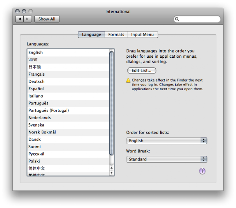Minimize the International window
The height and width of the screenshot is (208, 236).
(x=24, y=11)
